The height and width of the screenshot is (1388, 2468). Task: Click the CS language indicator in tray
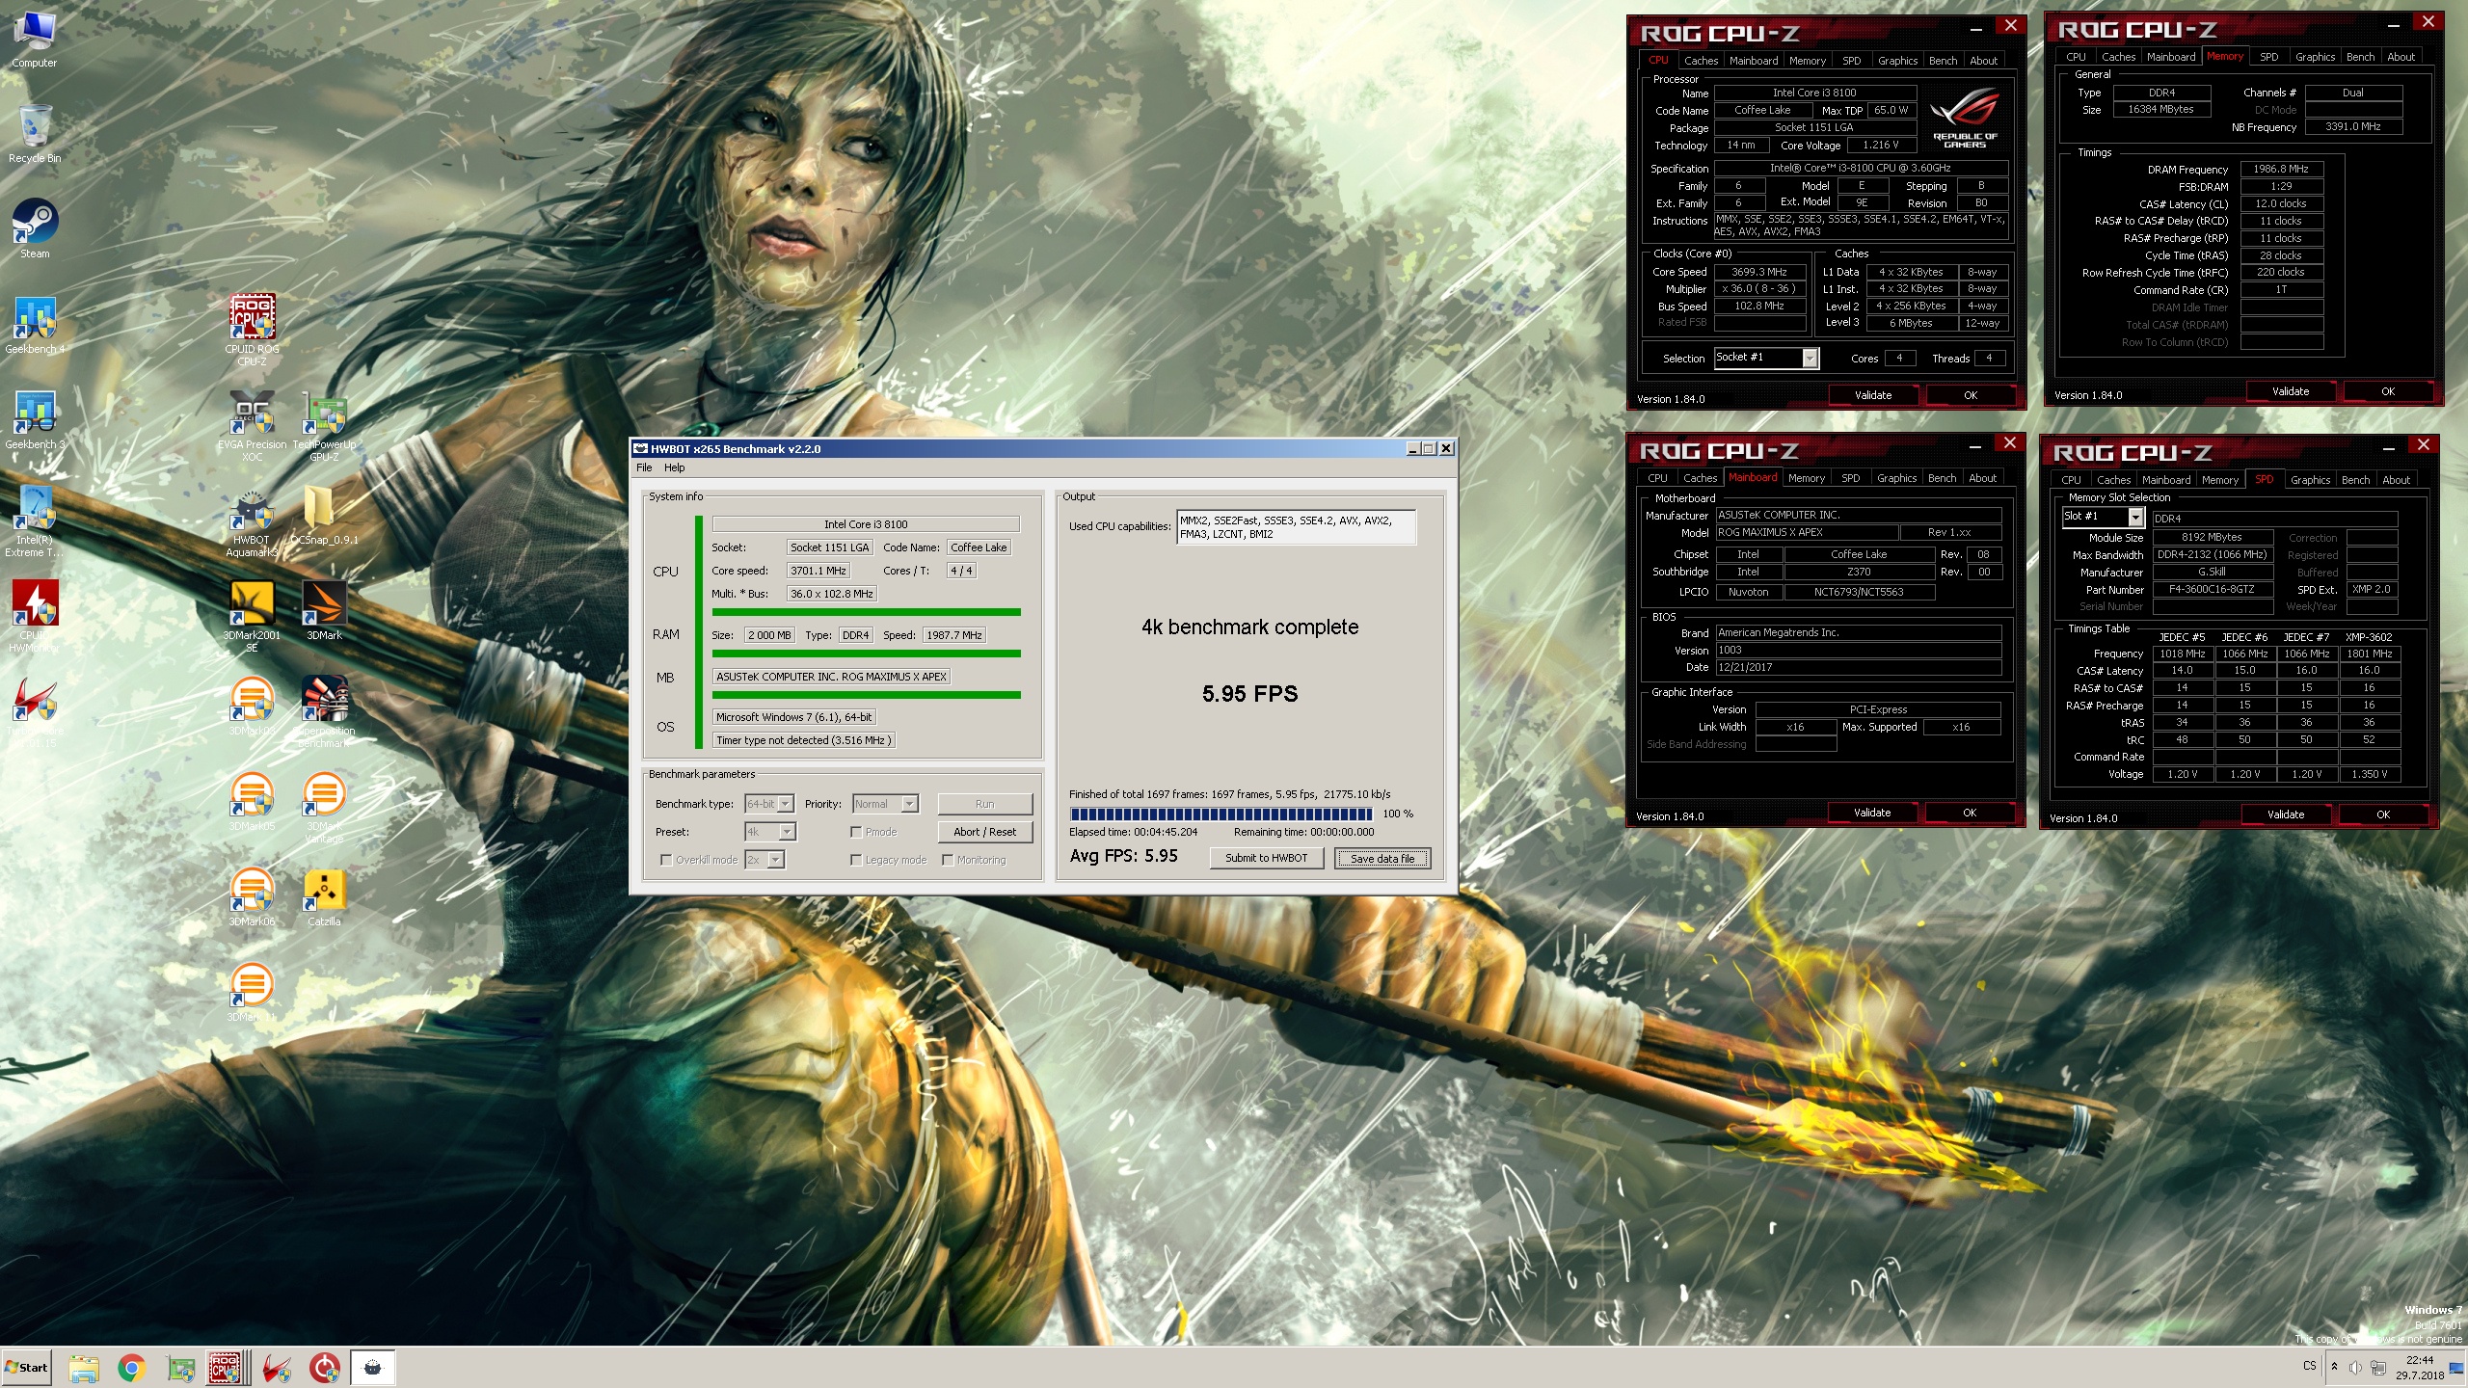click(2309, 1366)
